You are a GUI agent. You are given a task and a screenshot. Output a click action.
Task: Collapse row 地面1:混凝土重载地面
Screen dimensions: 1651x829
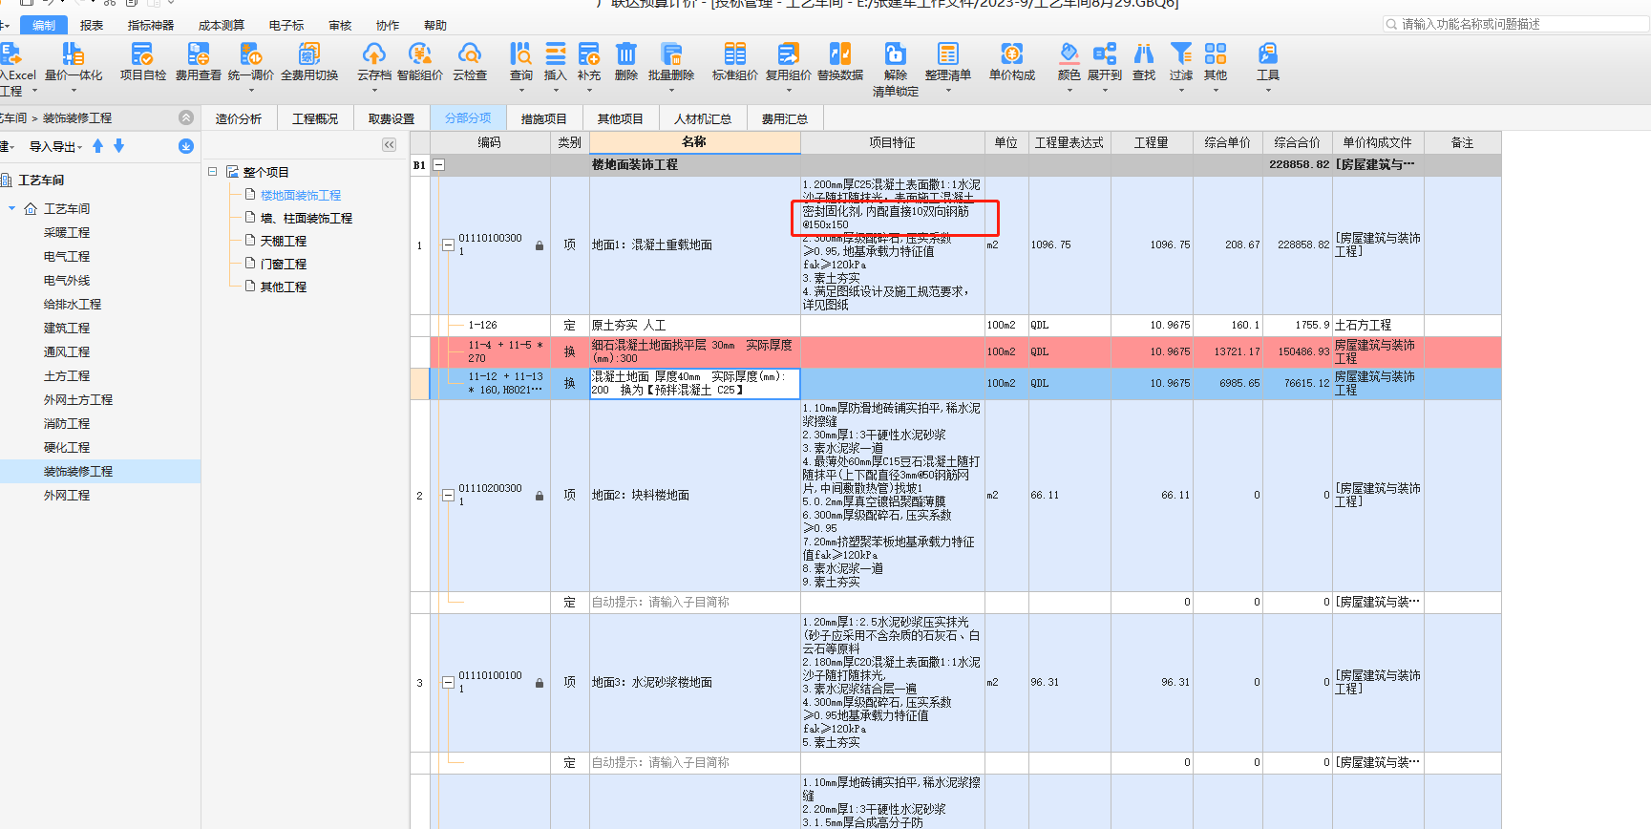point(448,245)
